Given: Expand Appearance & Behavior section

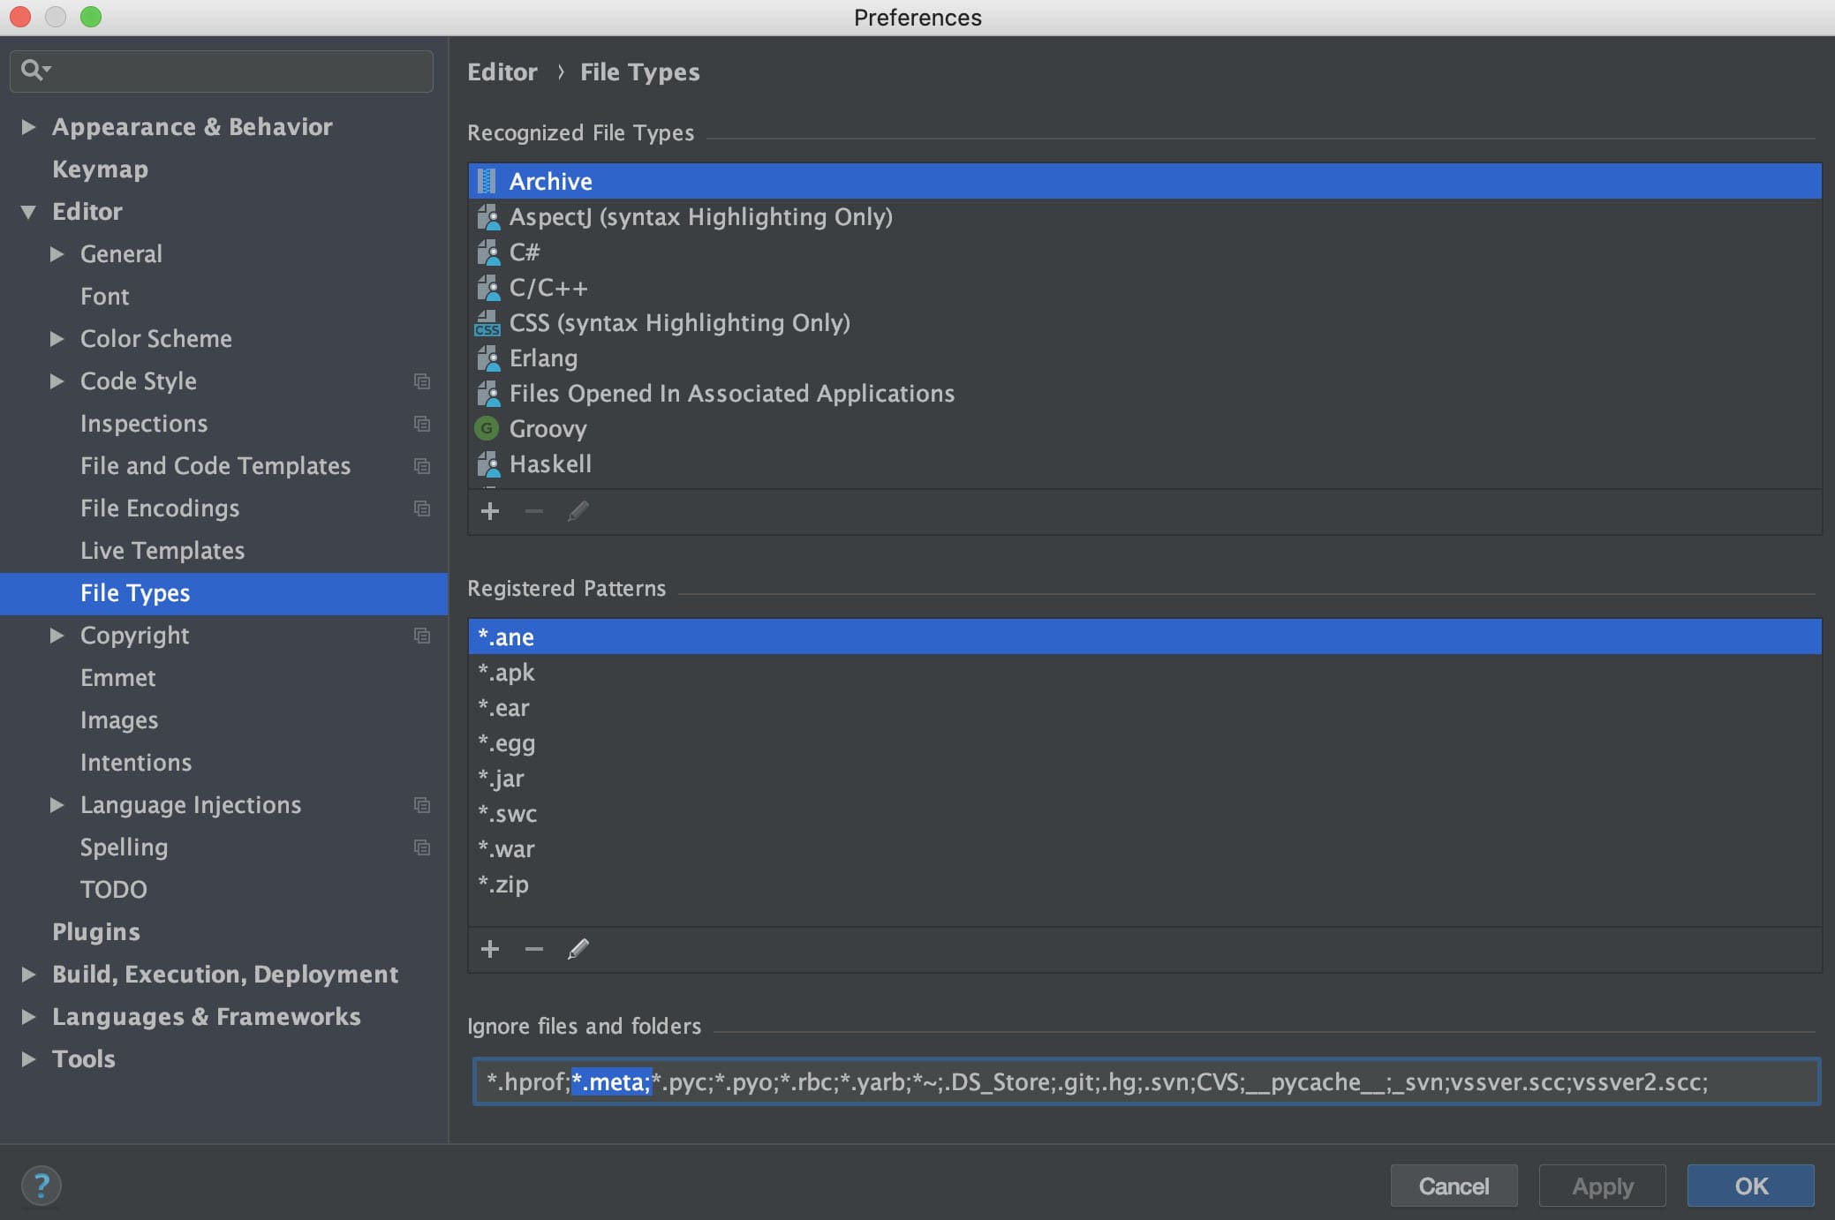Looking at the screenshot, I should pyautogui.click(x=28, y=127).
